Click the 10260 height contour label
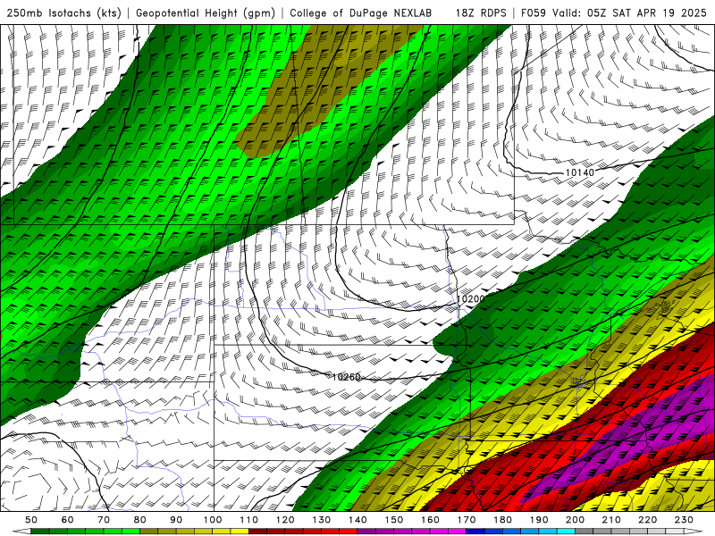This screenshot has height=536, width=715. [x=346, y=377]
